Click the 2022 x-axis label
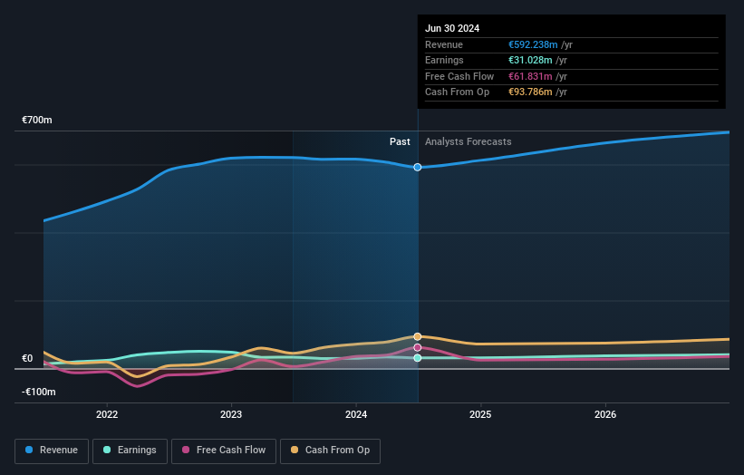Image resolution: width=744 pixels, height=475 pixels. click(x=107, y=414)
